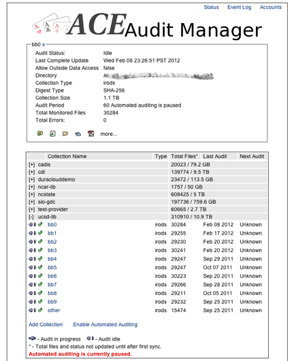Click the green checkmark icon in other row

point(40,310)
